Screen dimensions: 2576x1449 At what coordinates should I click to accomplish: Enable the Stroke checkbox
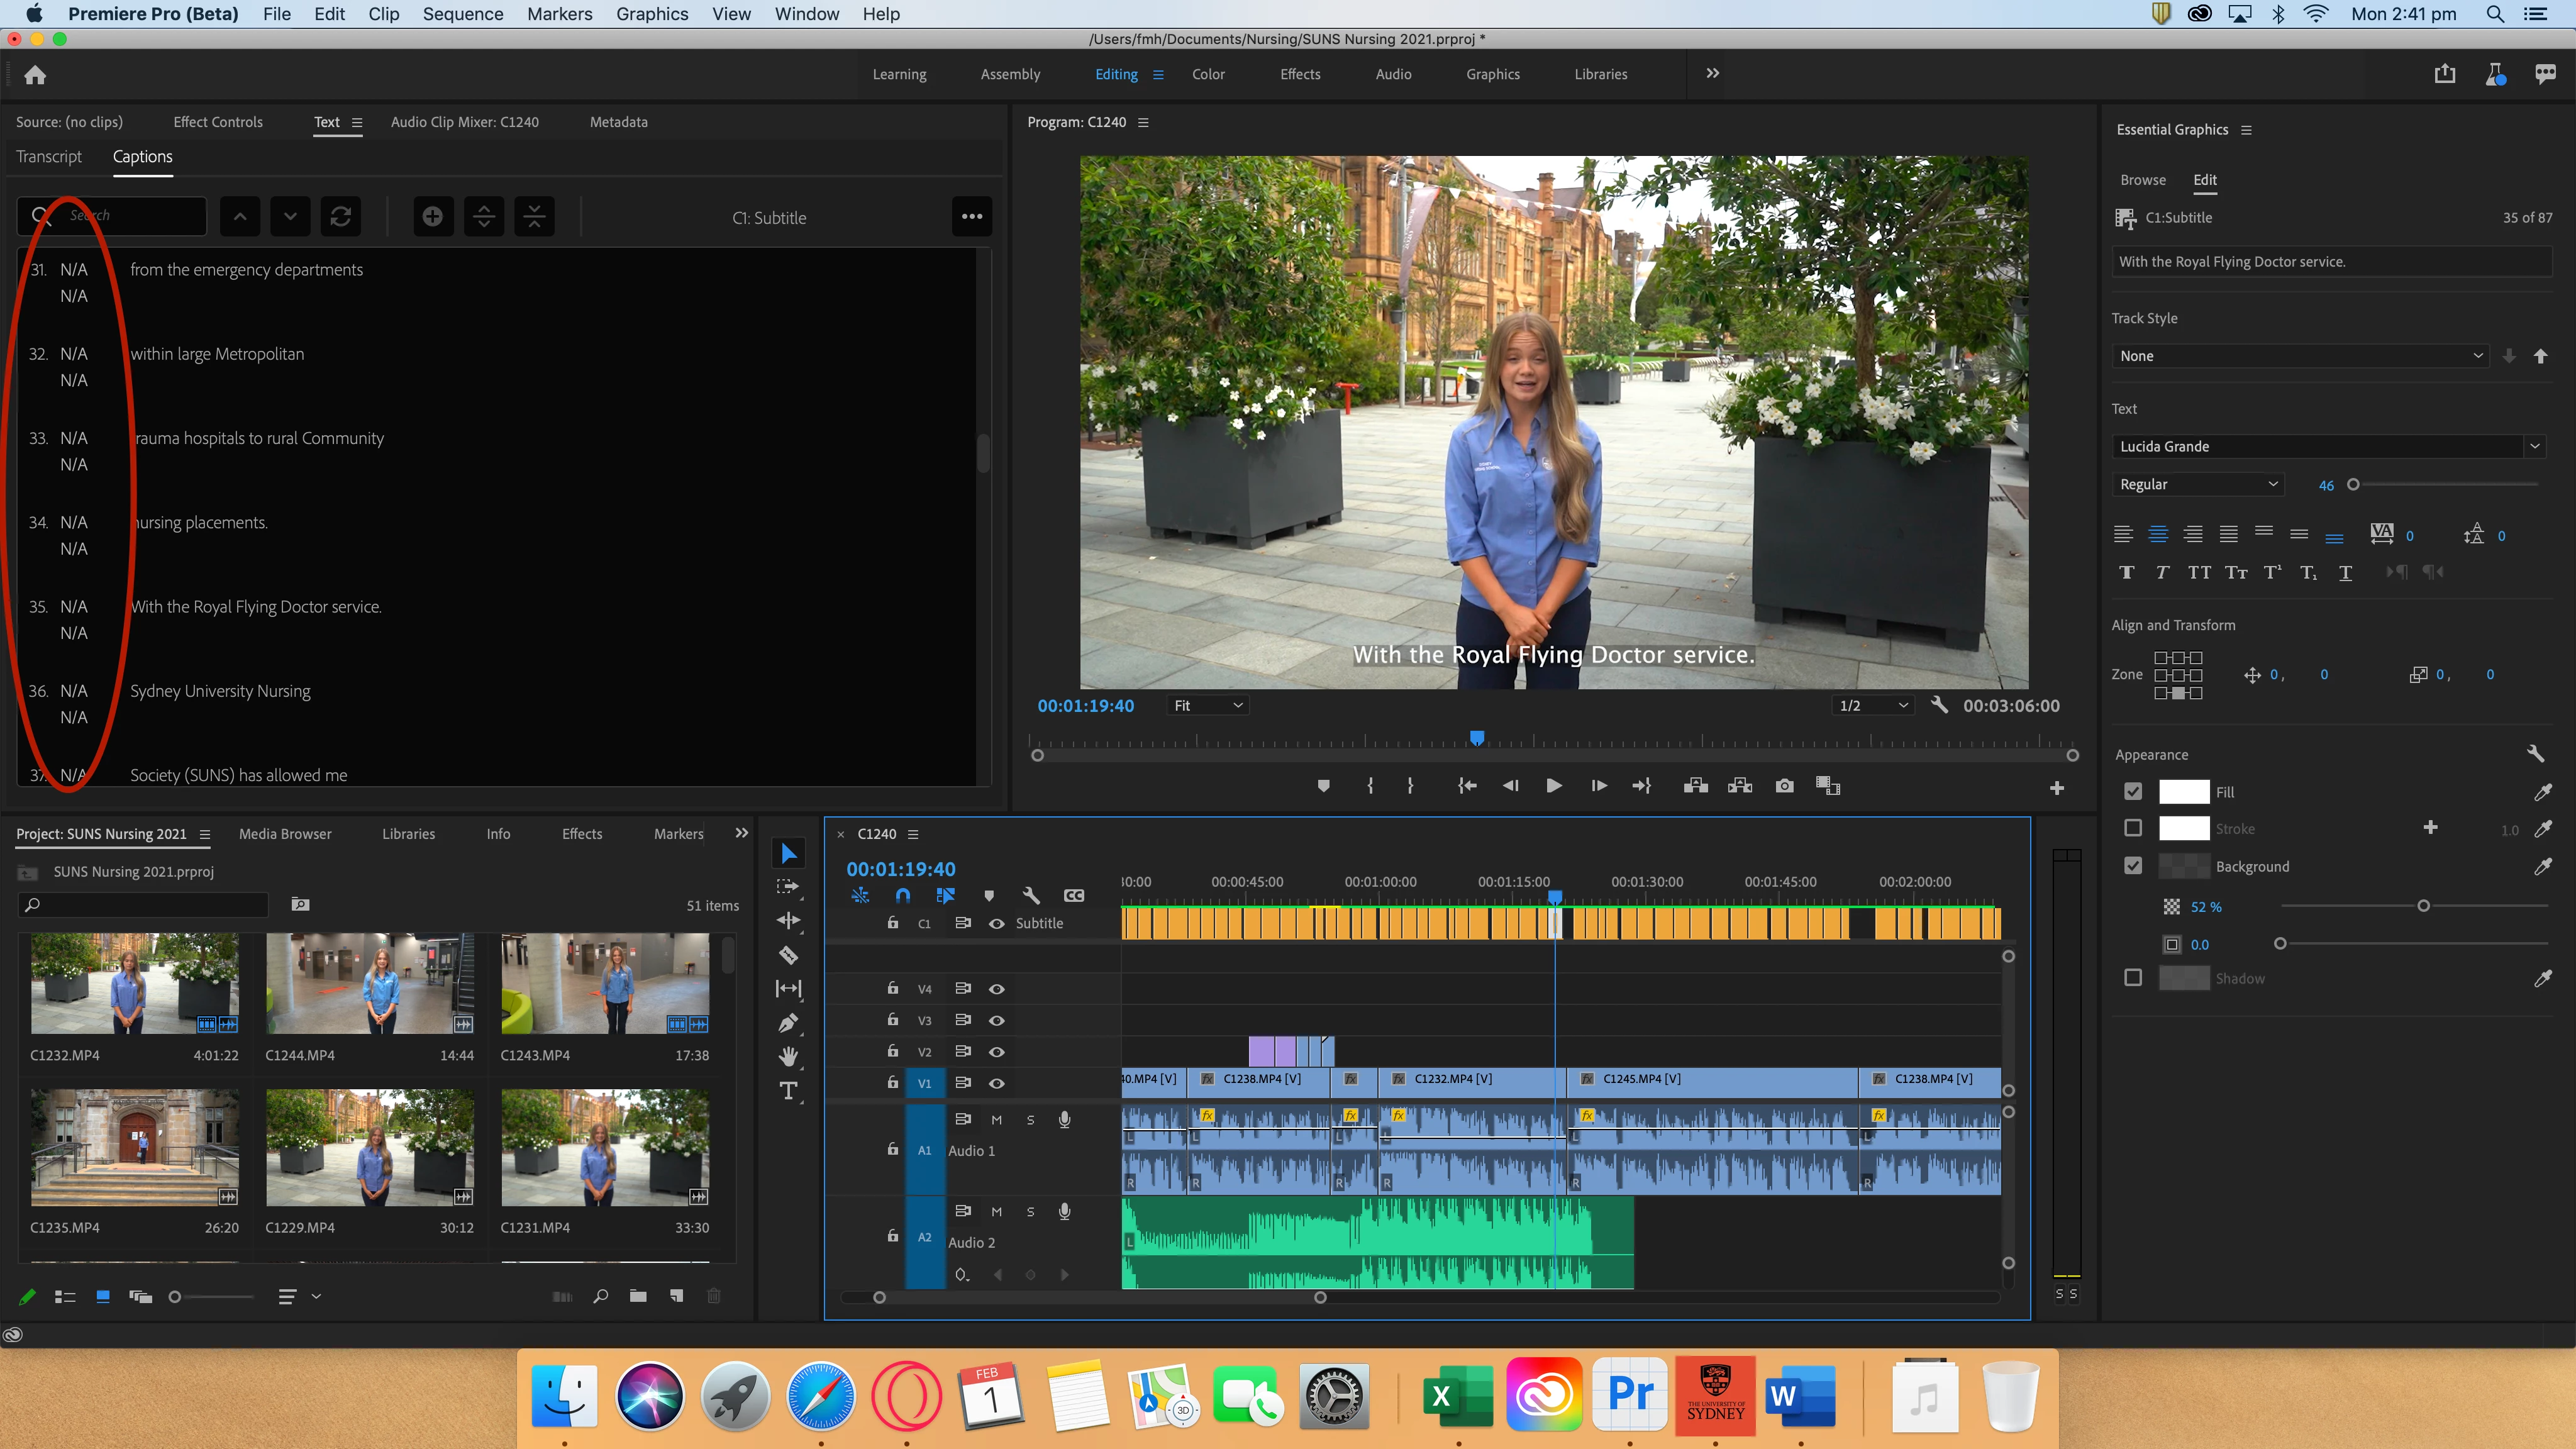(2133, 828)
